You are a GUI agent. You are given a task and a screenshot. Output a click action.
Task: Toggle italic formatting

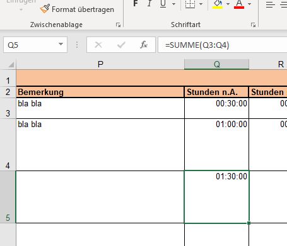pos(149,4)
